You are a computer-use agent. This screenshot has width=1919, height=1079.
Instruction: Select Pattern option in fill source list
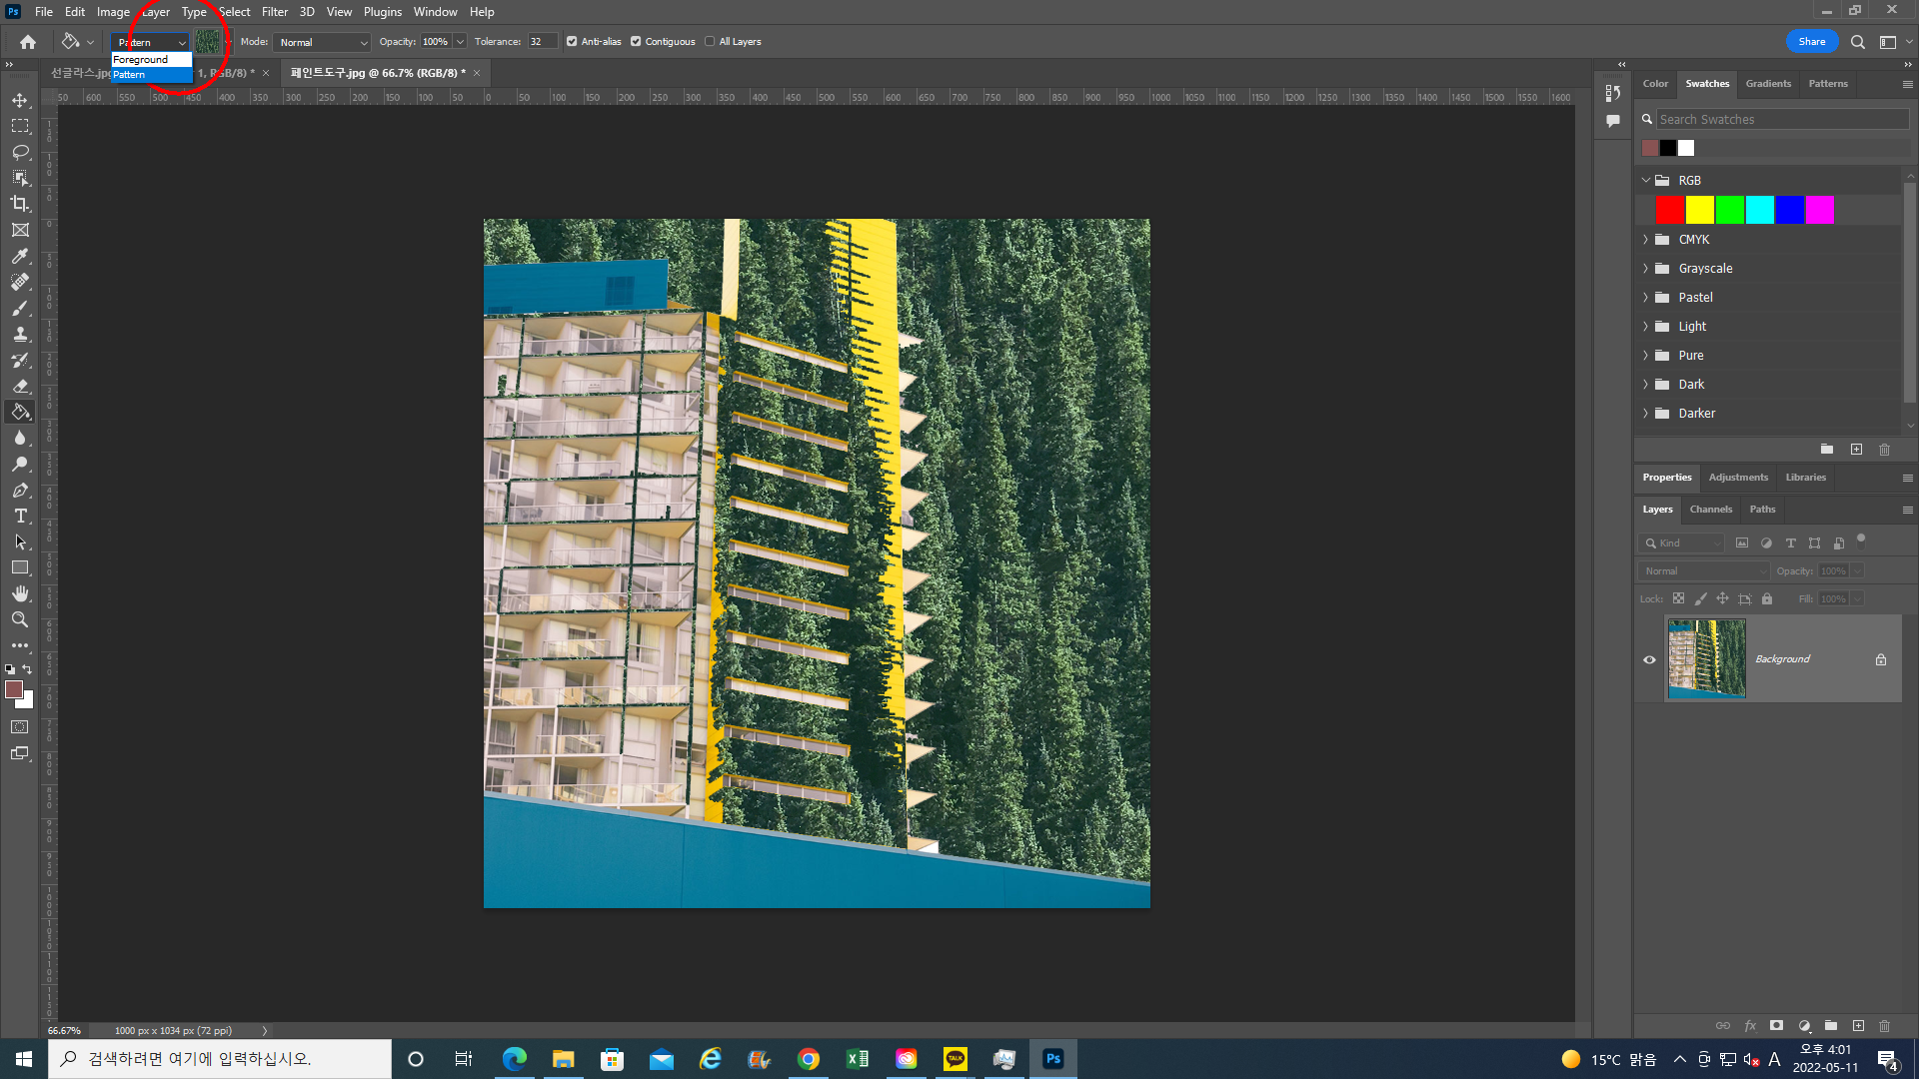[x=151, y=75]
